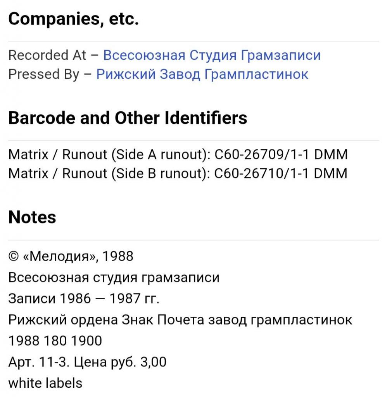Click the Арт. 11-3 price line
Screen dimensions: 387x397
[x=87, y=362]
